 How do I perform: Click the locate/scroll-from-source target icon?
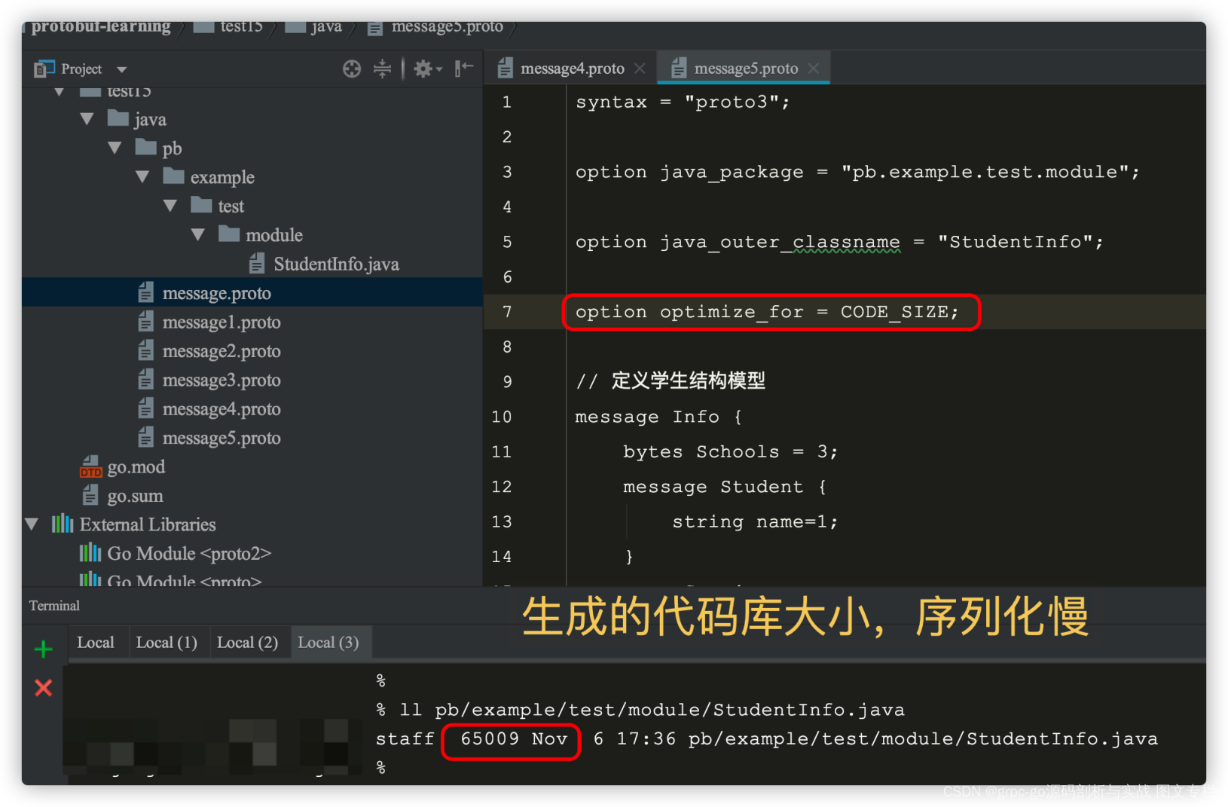coord(352,69)
